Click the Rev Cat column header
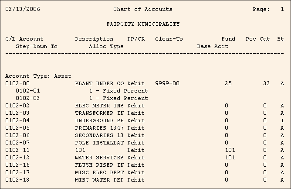The image size is (291, 189). (258, 39)
